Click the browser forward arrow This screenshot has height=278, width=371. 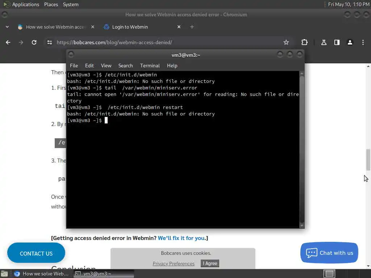pos(21,42)
